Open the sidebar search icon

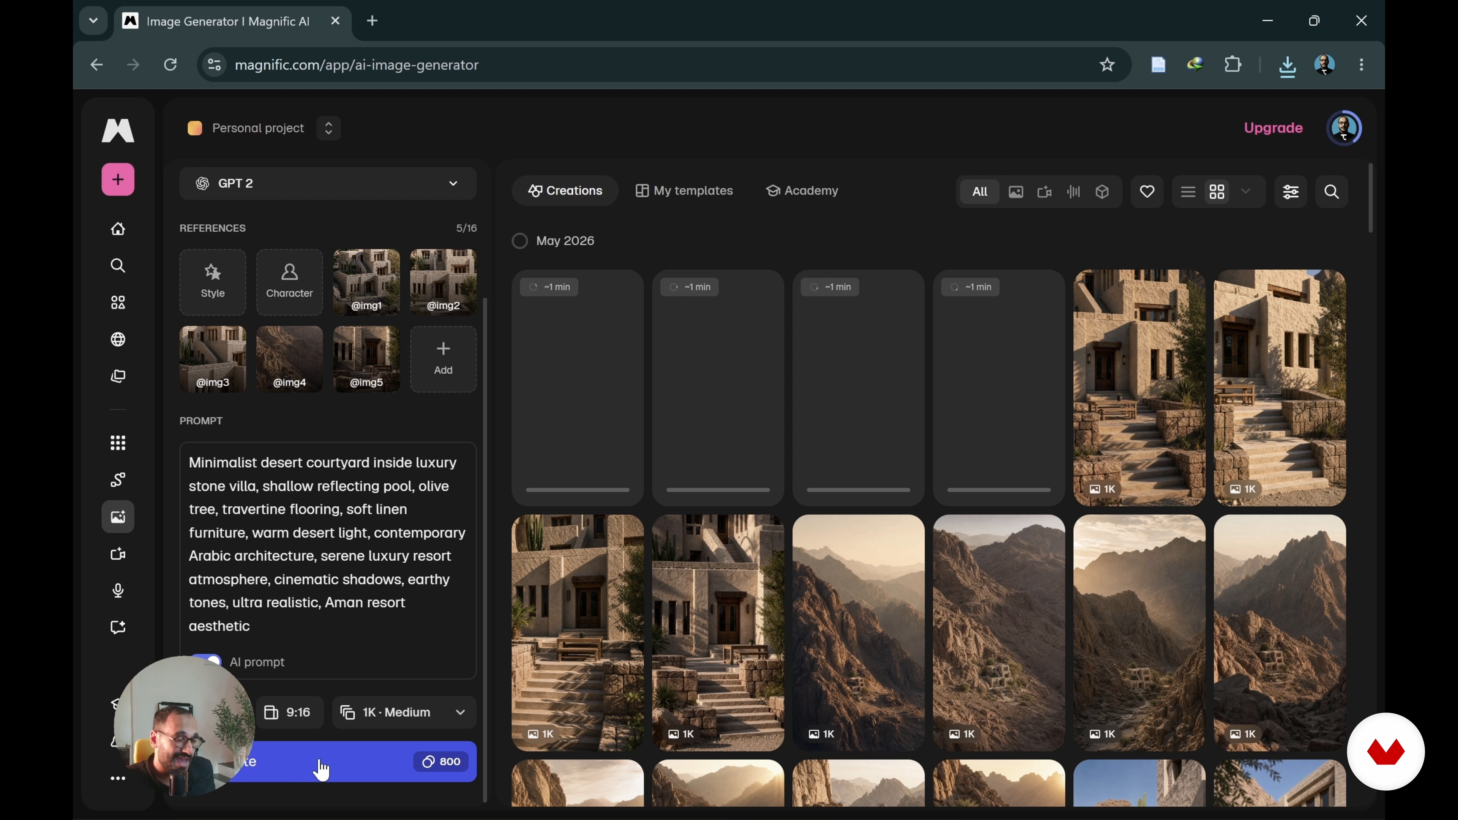pyautogui.click(x=118, y=266)
